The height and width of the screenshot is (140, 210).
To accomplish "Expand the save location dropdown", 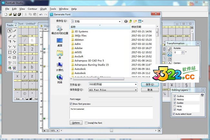I will pyautogui.click(x=120, y=21).
